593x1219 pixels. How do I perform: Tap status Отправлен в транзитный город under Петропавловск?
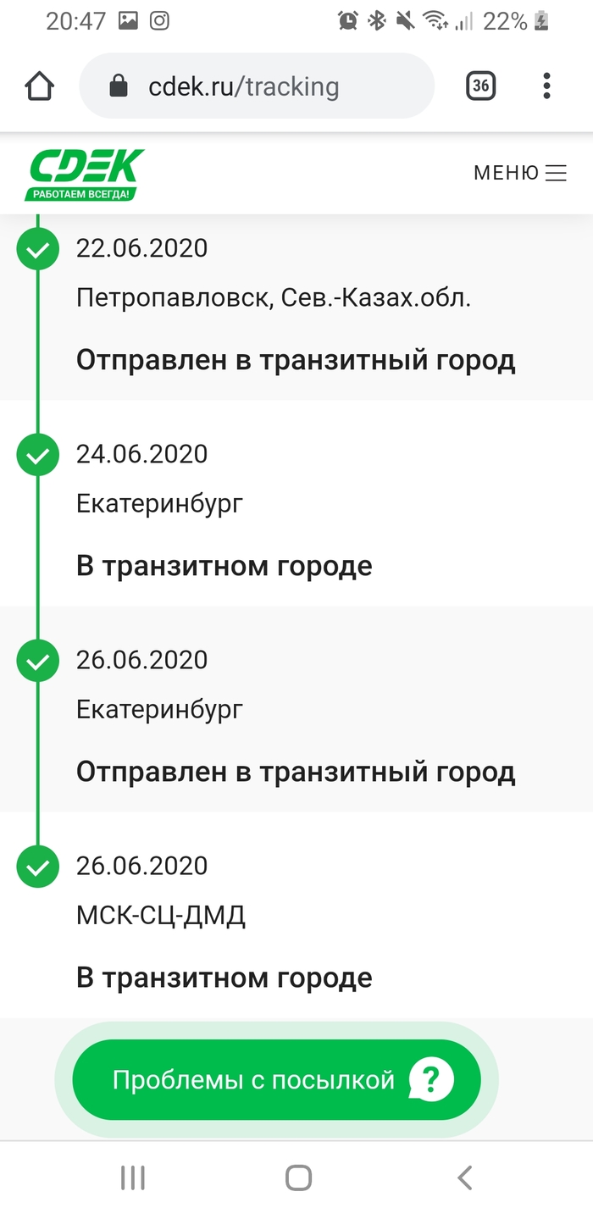(296, 360)
